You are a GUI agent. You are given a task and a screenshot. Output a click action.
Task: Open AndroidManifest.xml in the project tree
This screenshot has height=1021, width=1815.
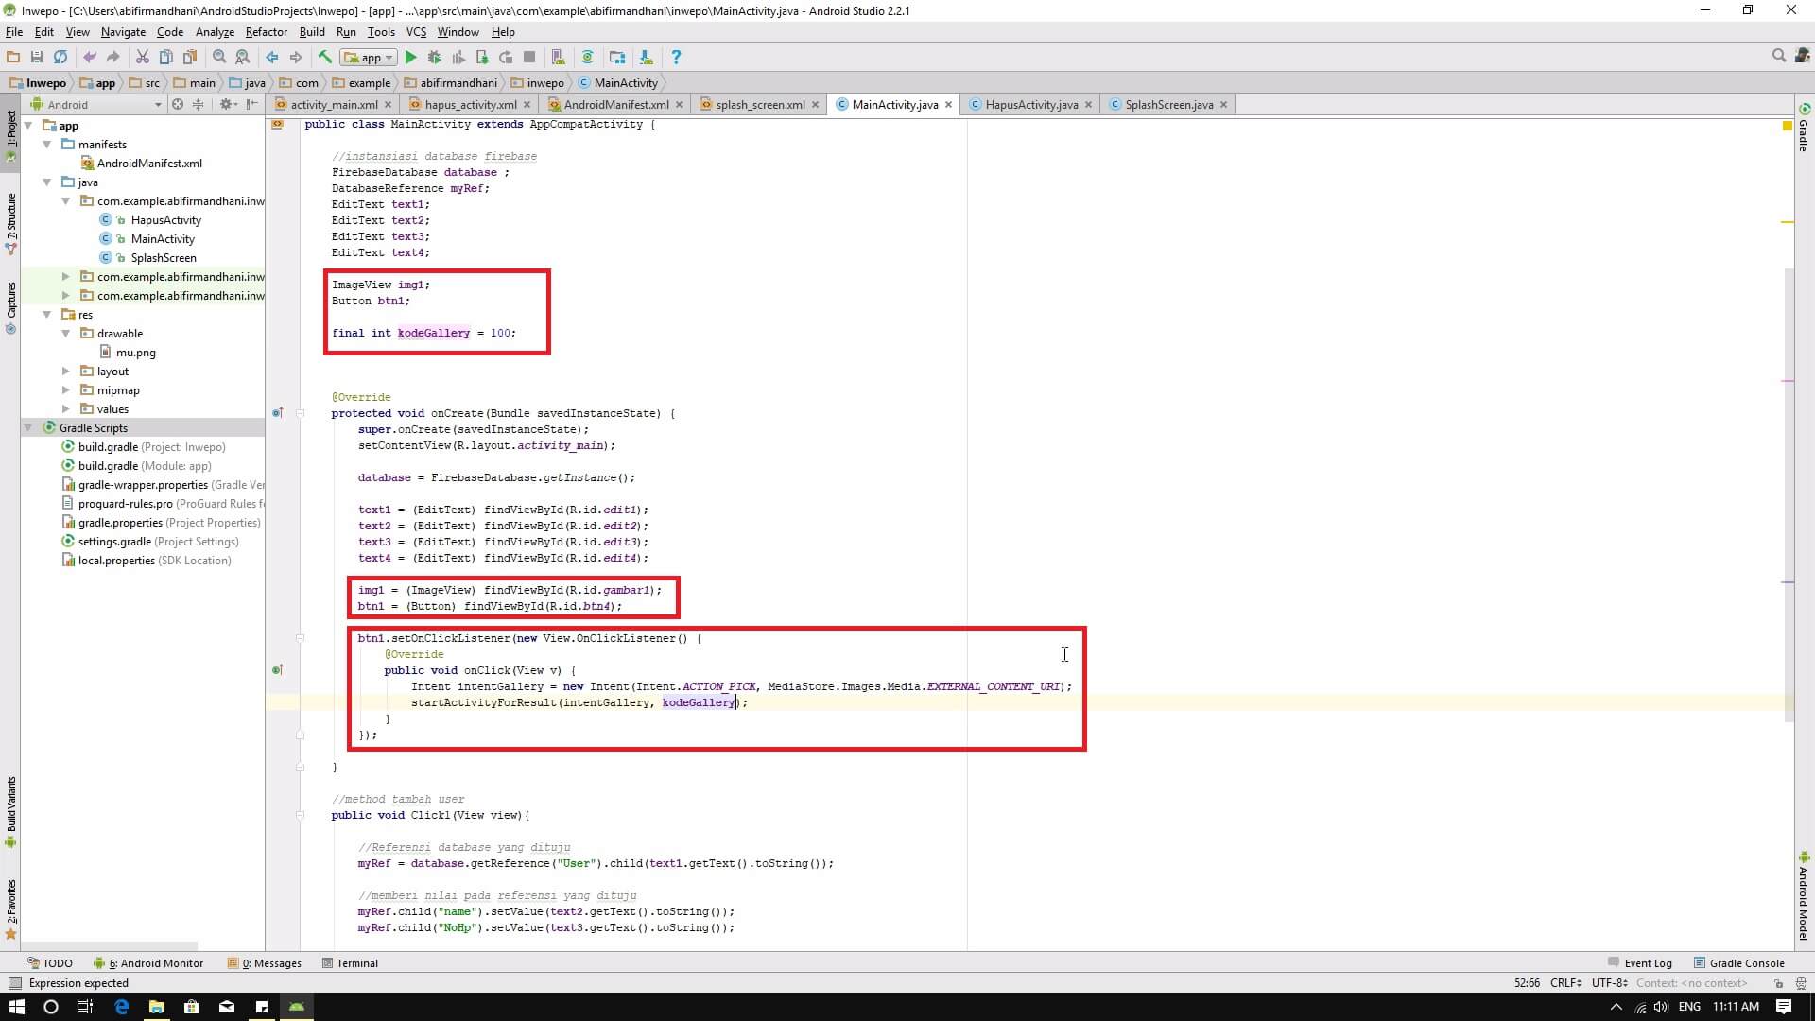pos(149,164)
